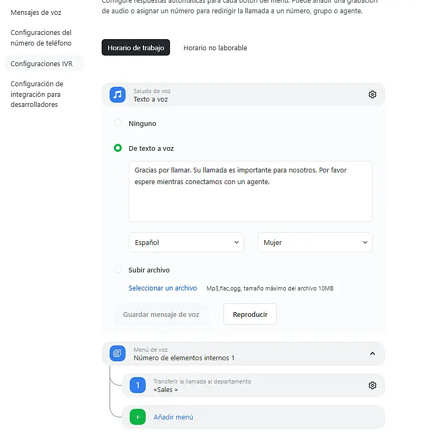Open the Mujer voice gender dropdown

315,242
